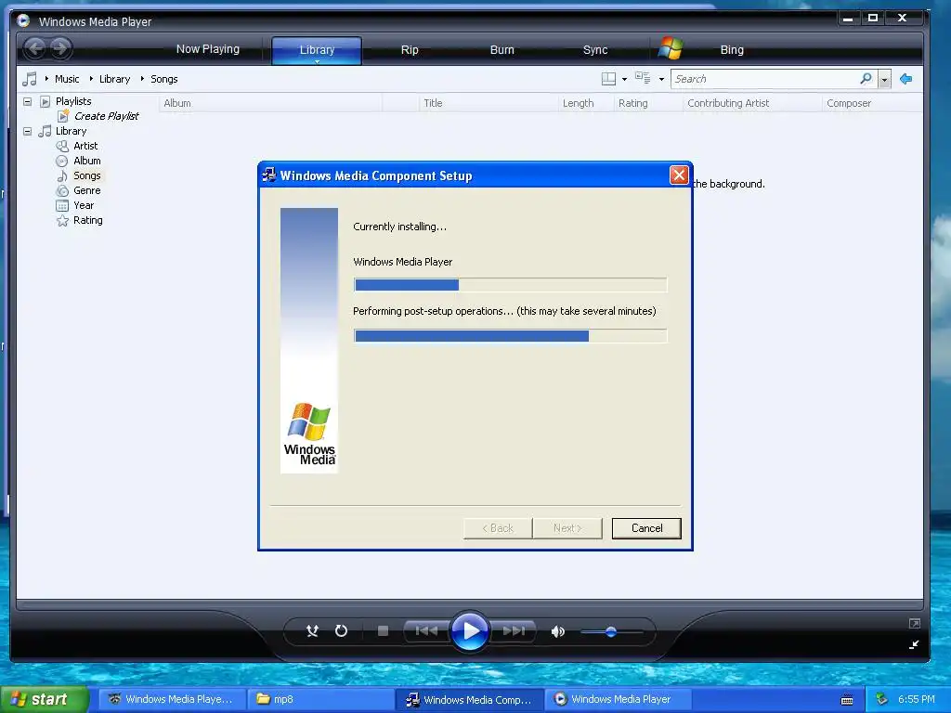Viewport: 951px width, 713px height.
Task: Click the system tray icon beside the clock
Action: (x=881, y=699)
